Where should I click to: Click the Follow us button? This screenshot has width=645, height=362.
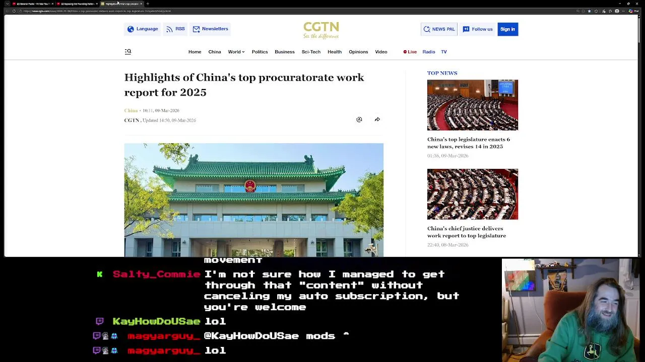477,29
